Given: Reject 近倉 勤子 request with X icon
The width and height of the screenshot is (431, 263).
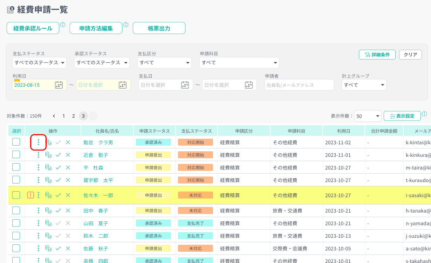Looking at the screenshot, I should pos(68,155).
